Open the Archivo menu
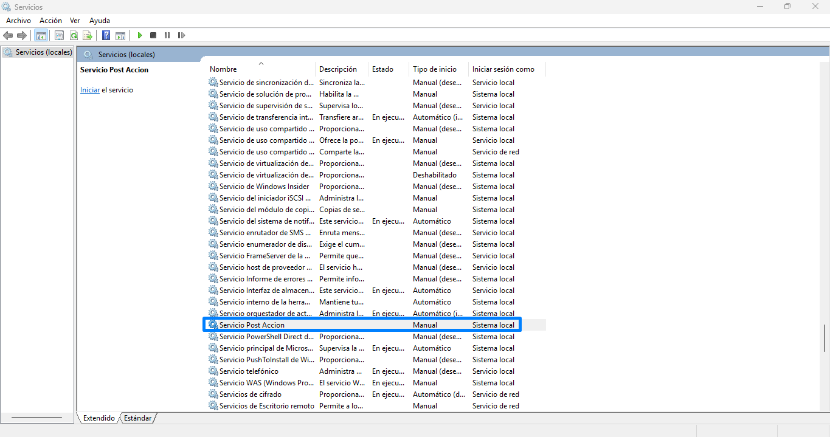The width and height of the screenshot is (830, 437). coord(18,21)
